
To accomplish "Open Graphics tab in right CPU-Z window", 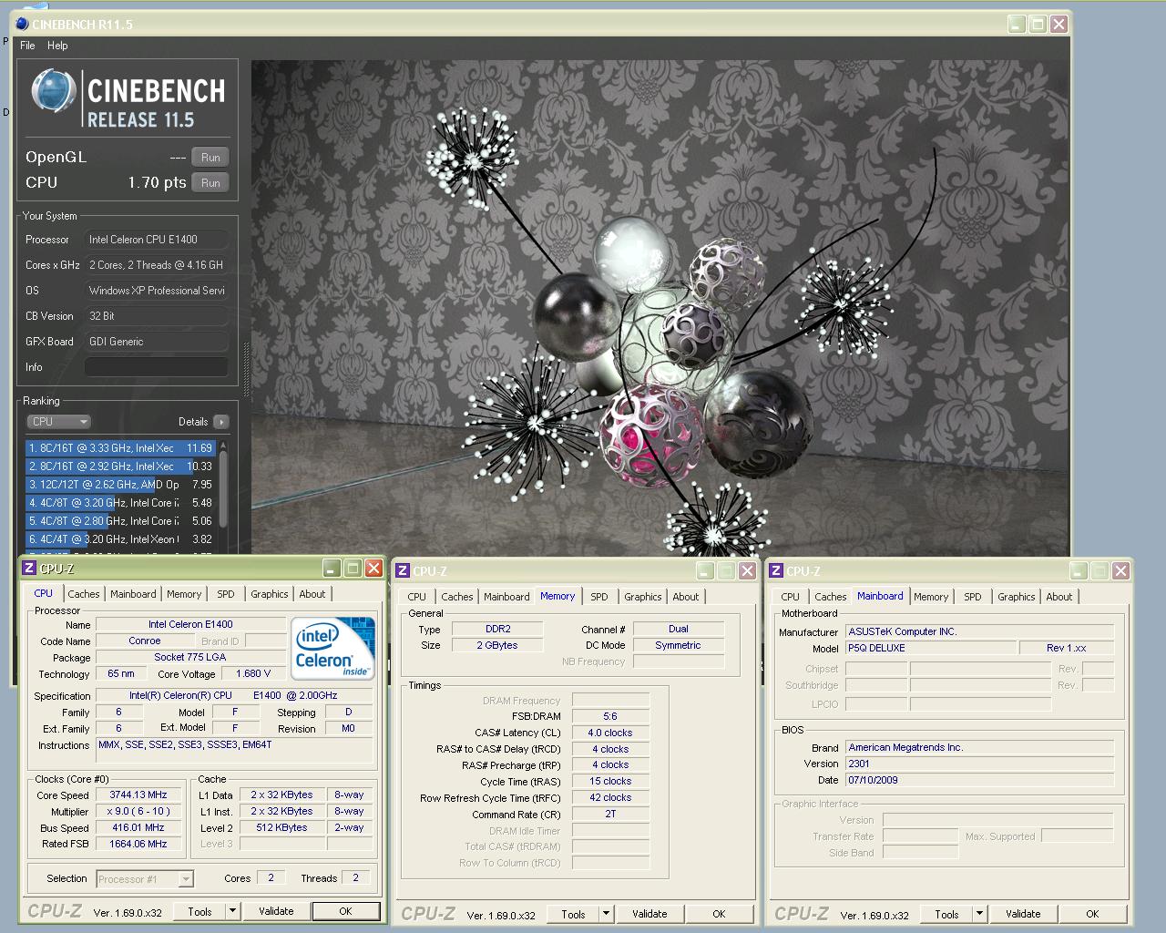I will coord(1017,597).
